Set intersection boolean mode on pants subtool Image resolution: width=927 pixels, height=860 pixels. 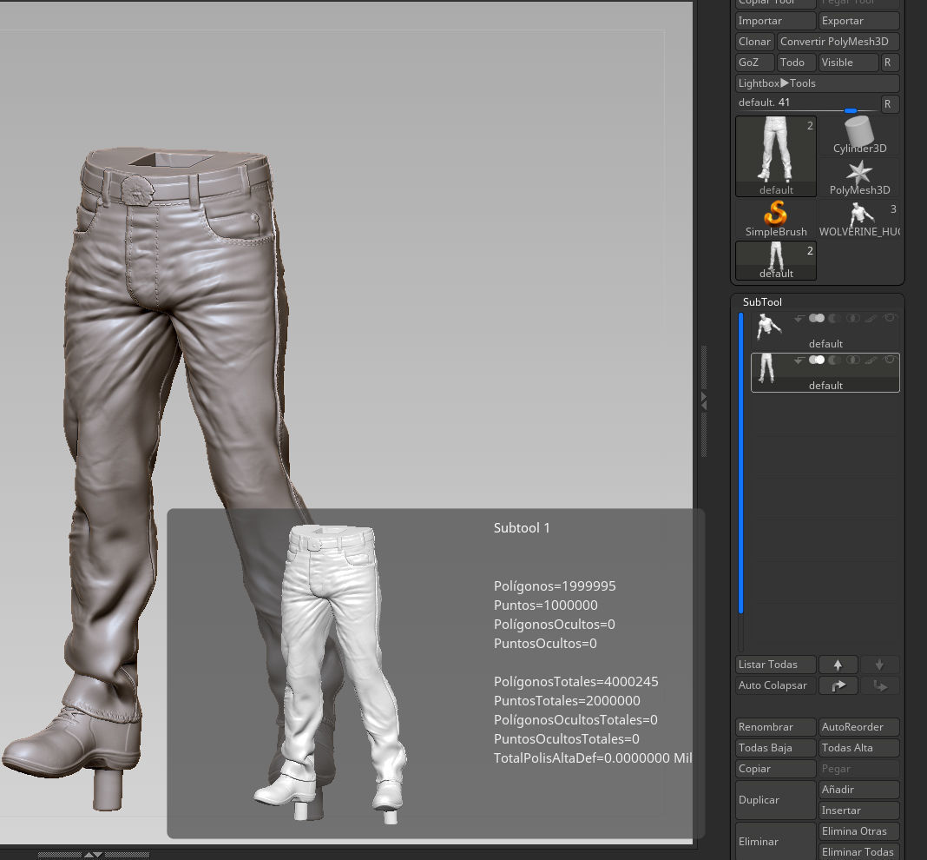click(x=852, y=360)
